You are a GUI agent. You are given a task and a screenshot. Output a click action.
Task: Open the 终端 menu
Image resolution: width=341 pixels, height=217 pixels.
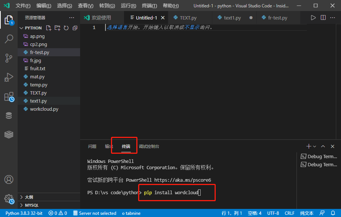[150, 6]
